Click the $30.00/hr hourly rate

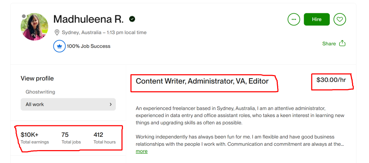(x=331, y=80)
